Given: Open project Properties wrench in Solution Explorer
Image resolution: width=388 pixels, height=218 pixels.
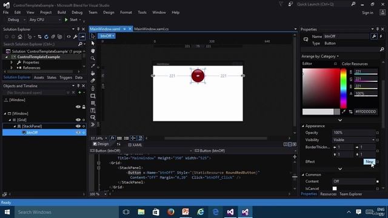Looking at the screenshot, I should (x=75, y=37).
